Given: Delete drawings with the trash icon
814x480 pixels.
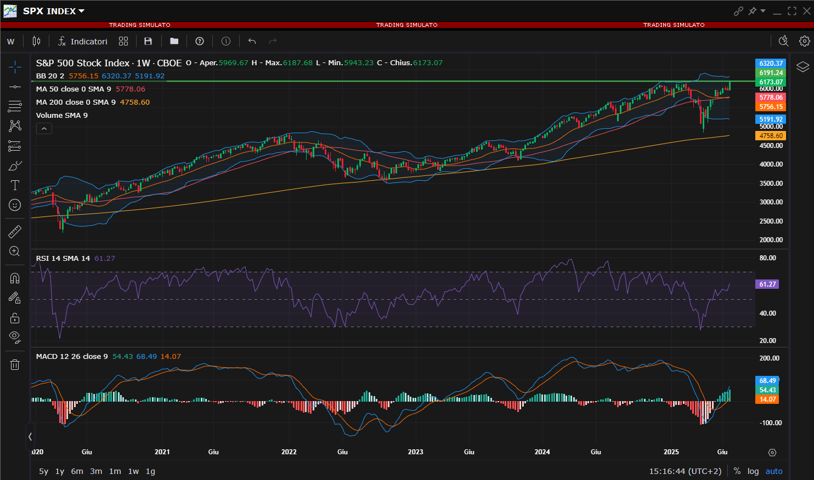Looking at the screenshot, I should (x=15, y=364).
